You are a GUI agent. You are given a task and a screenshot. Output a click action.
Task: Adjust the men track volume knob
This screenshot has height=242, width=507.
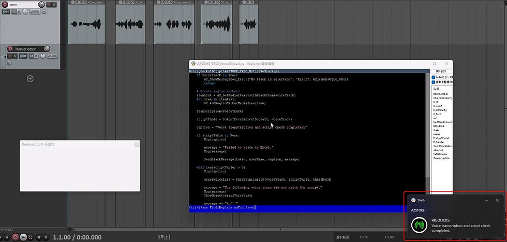coord(41,5)
